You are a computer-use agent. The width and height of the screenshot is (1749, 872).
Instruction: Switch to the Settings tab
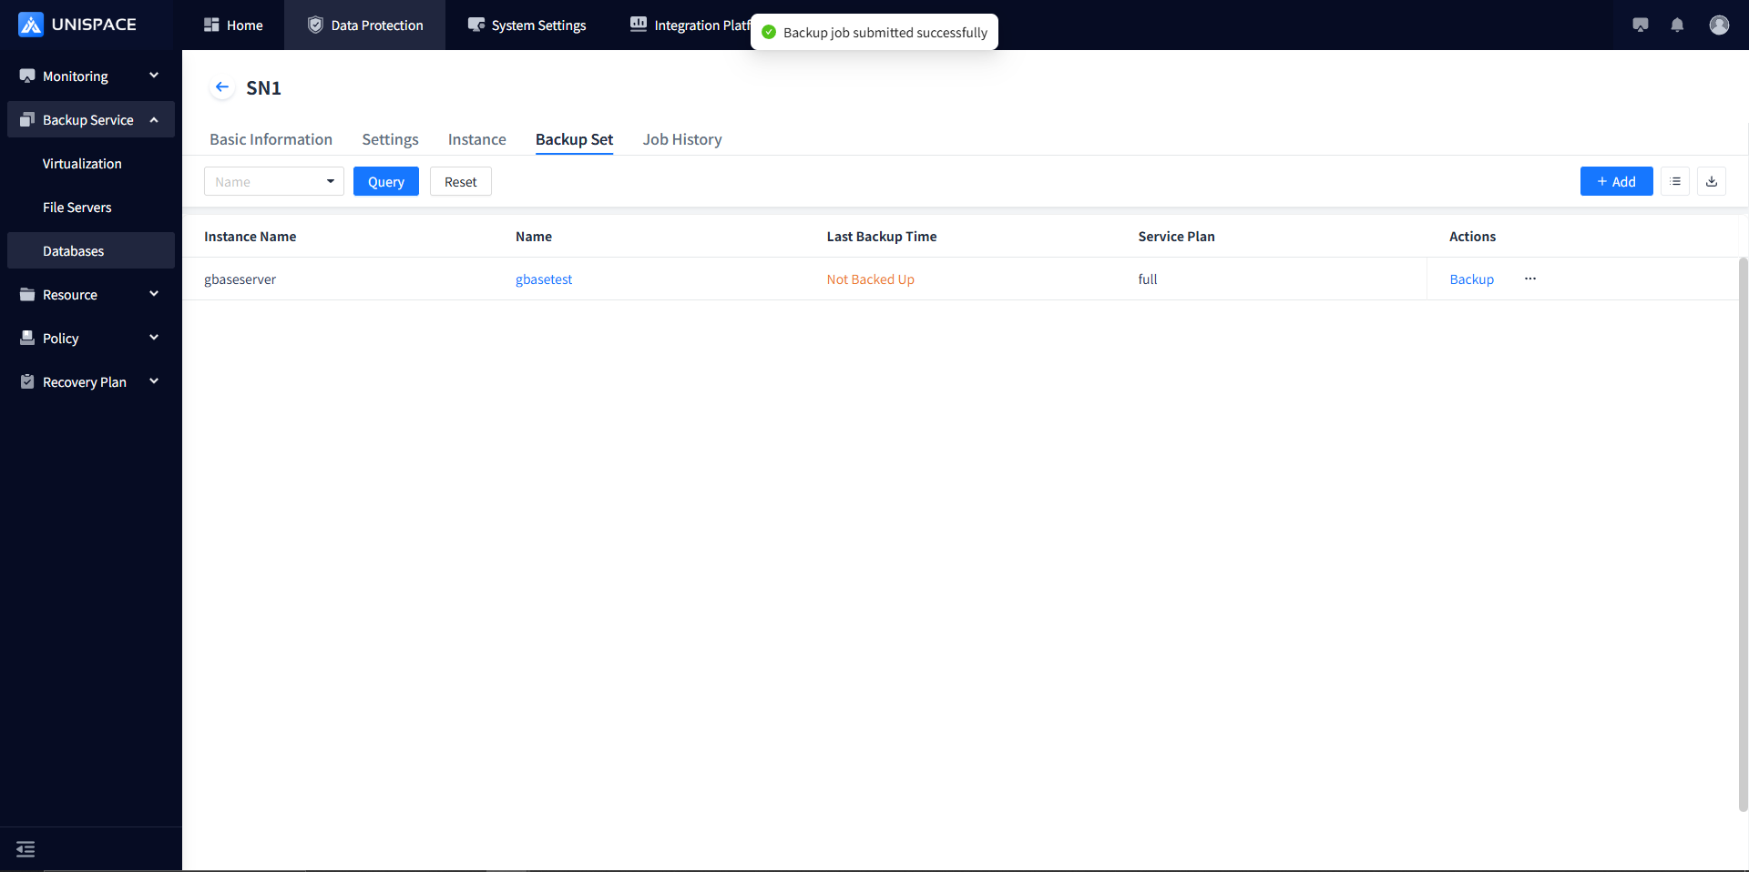click(x=390, y=139)
